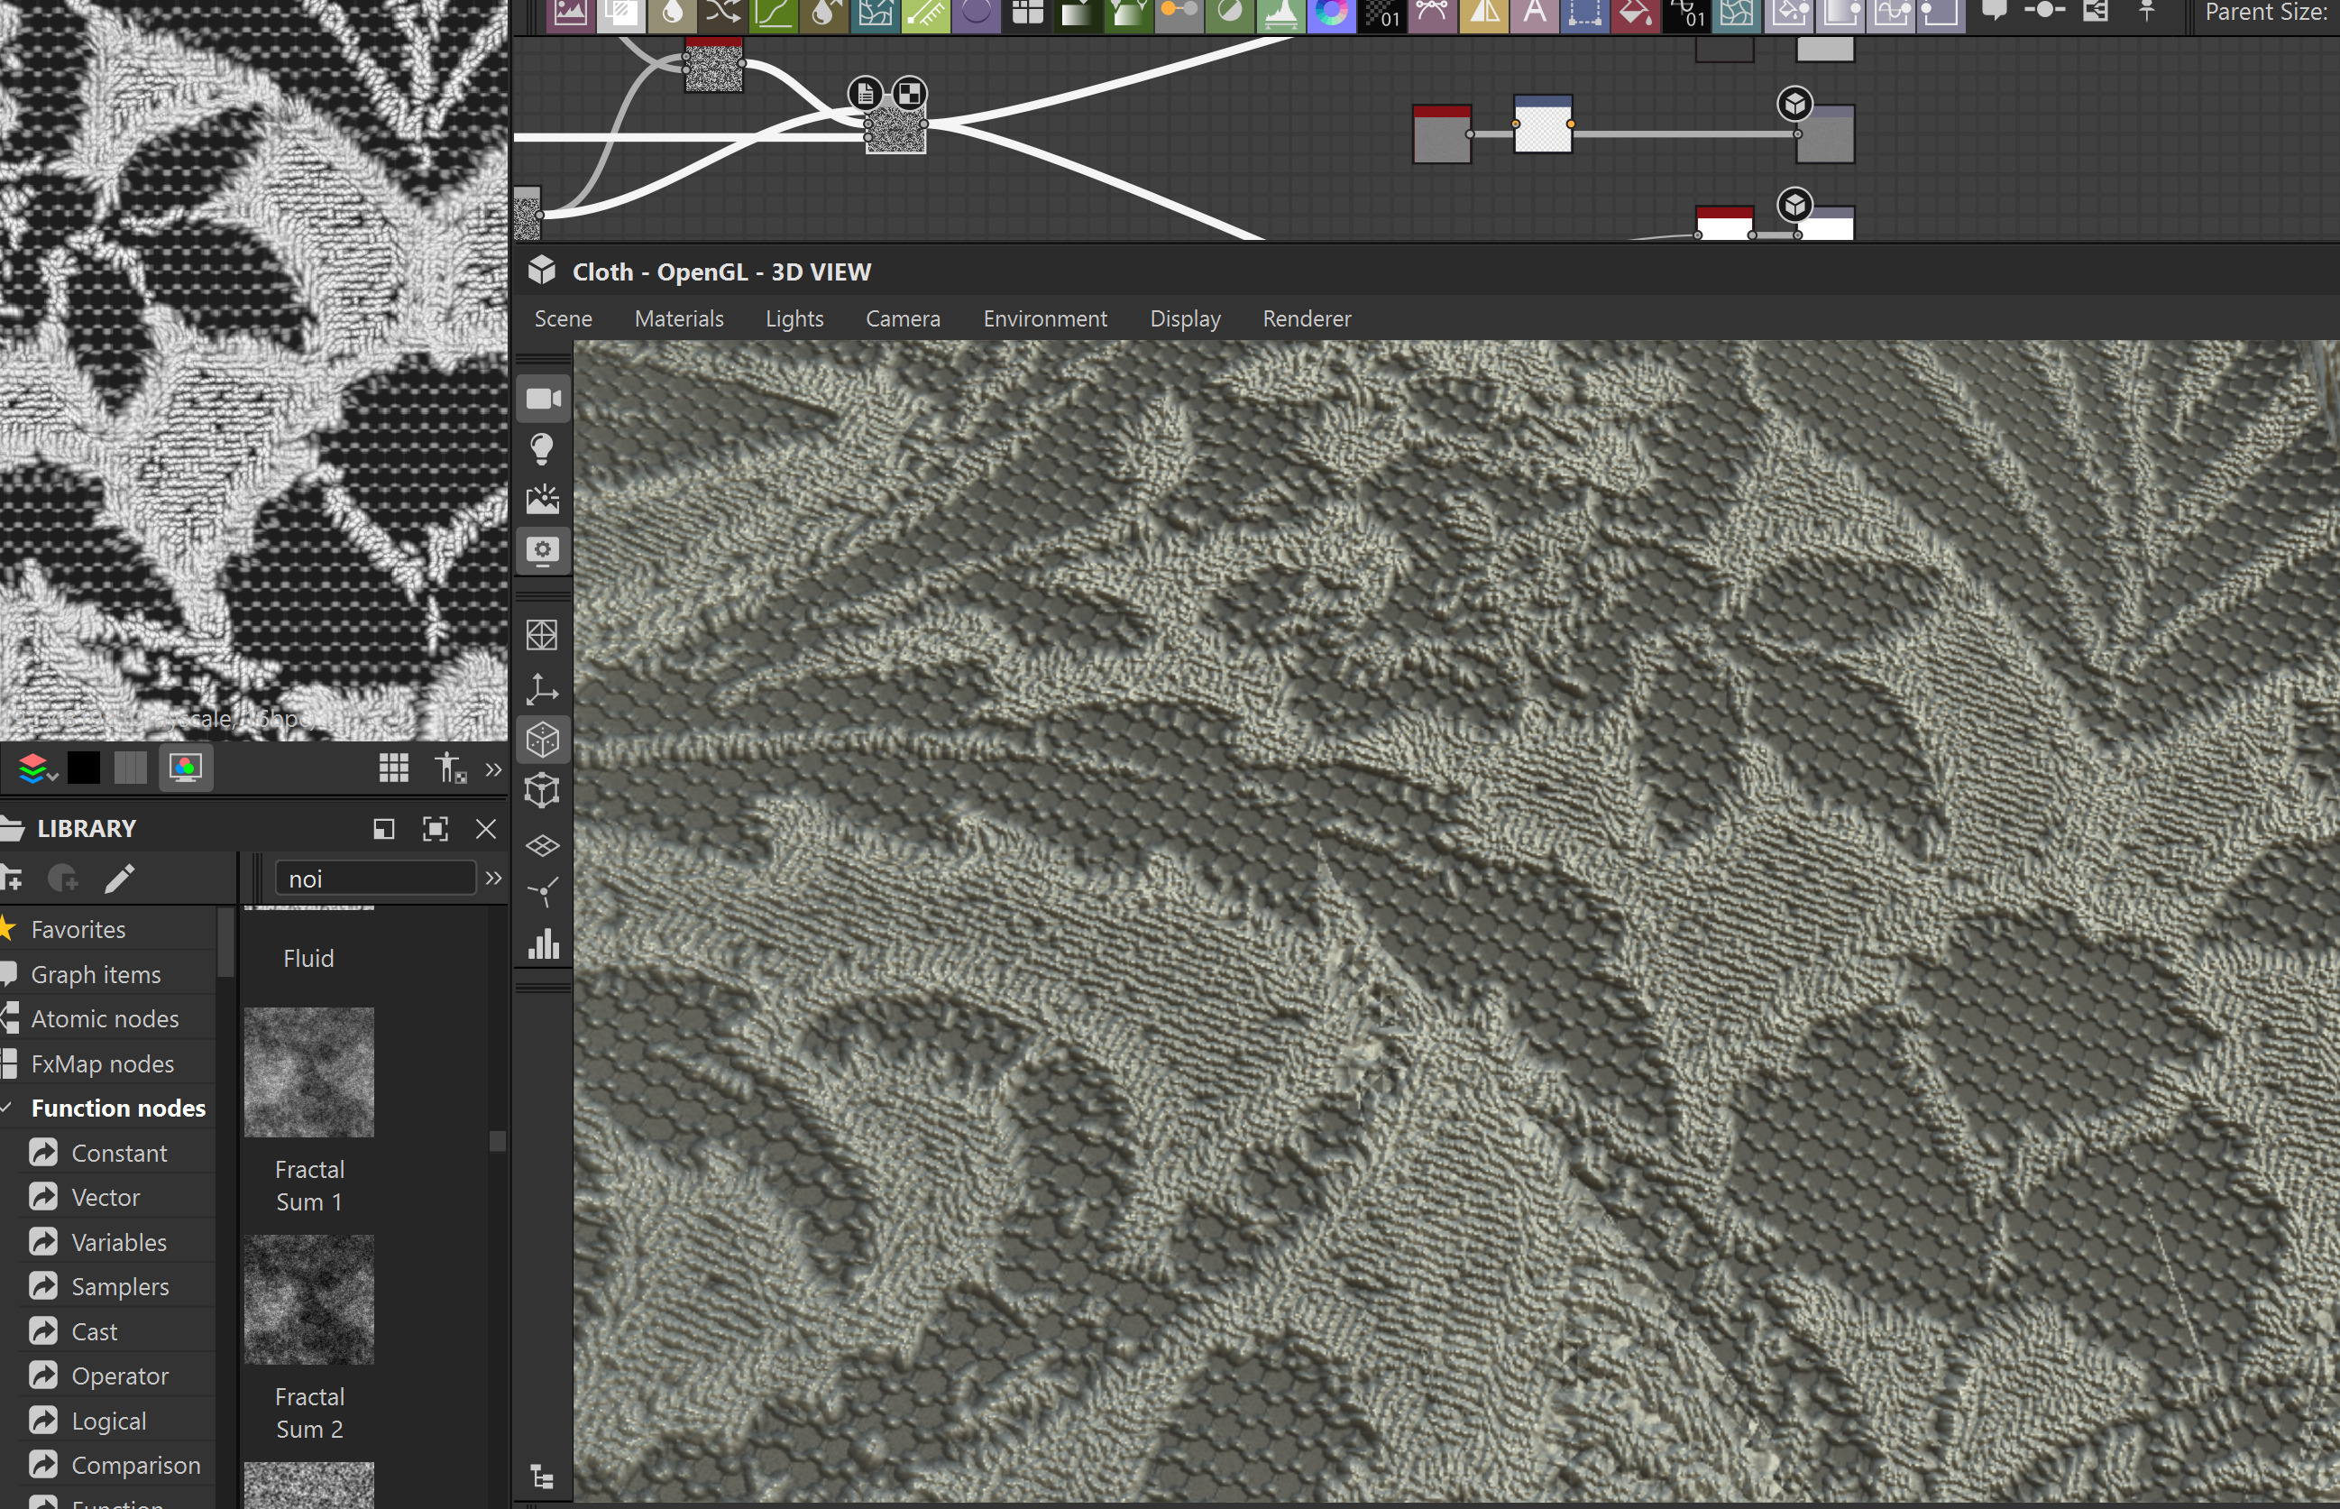Open the Camera menu

click(904, 318)
